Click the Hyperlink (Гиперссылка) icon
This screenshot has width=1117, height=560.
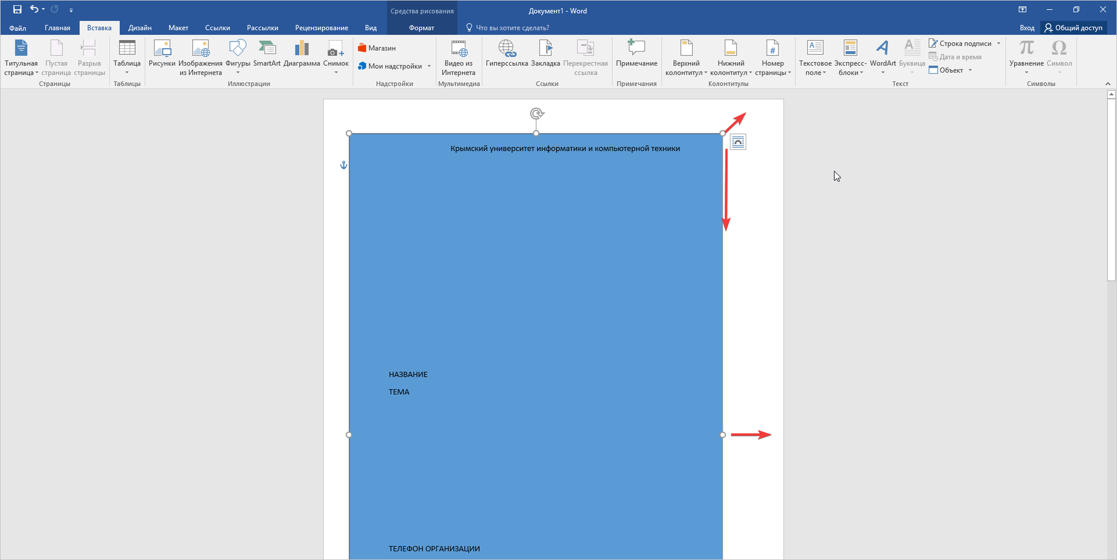[x=506, y=49]
